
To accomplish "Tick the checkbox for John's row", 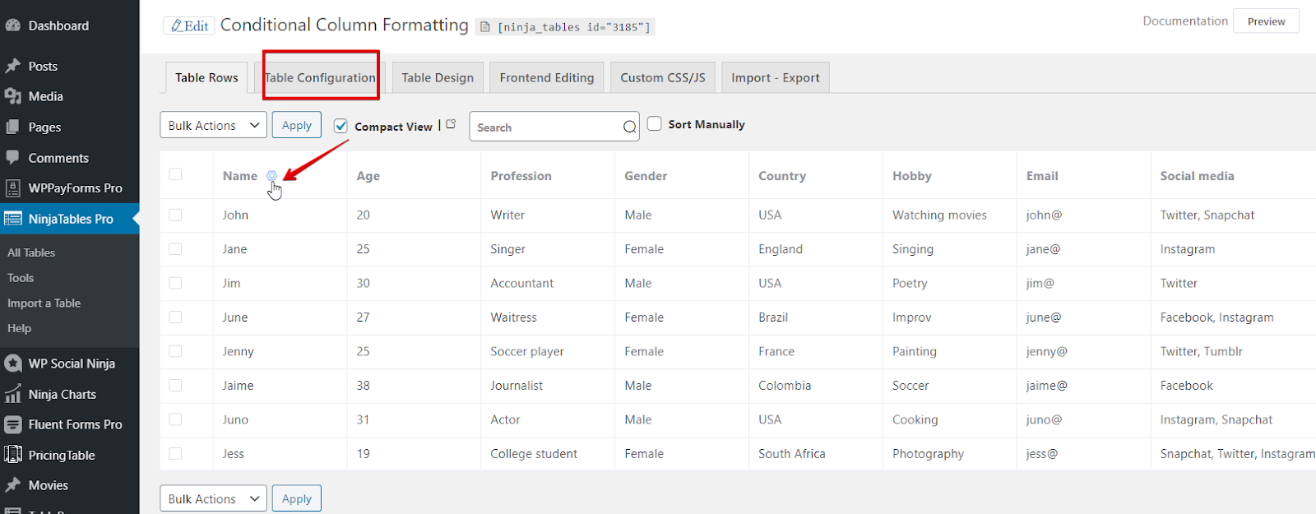I will point(175,215).
